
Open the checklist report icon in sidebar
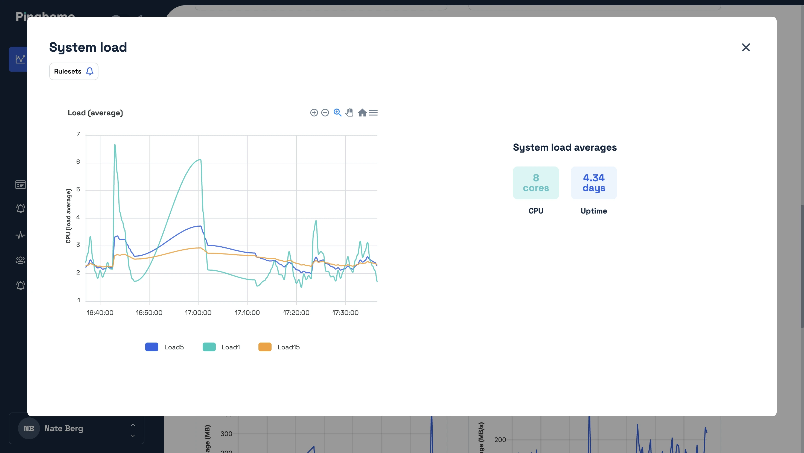tap(20, 185)
